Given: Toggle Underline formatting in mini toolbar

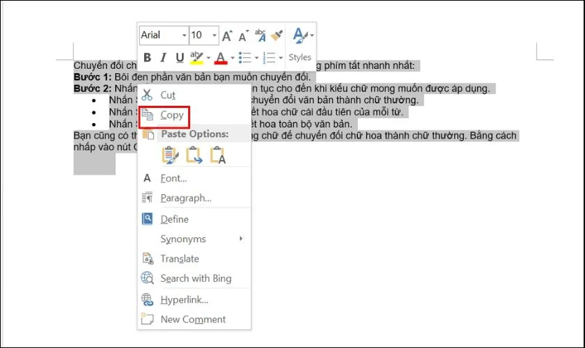Looking at the screenshot, I should (x=180, y=58).
